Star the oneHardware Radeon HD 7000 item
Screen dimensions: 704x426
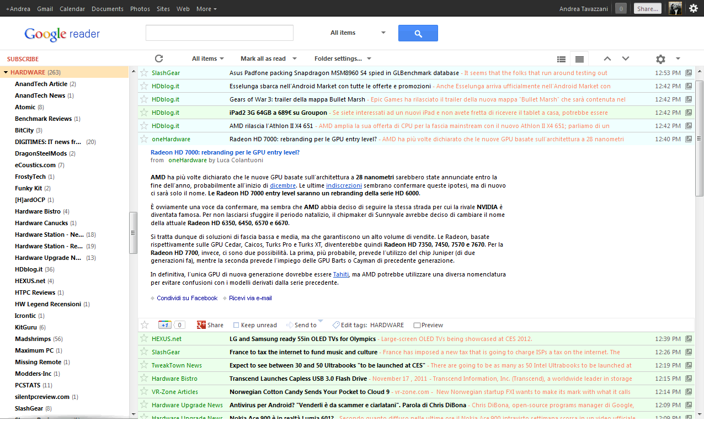pos(144,139)
